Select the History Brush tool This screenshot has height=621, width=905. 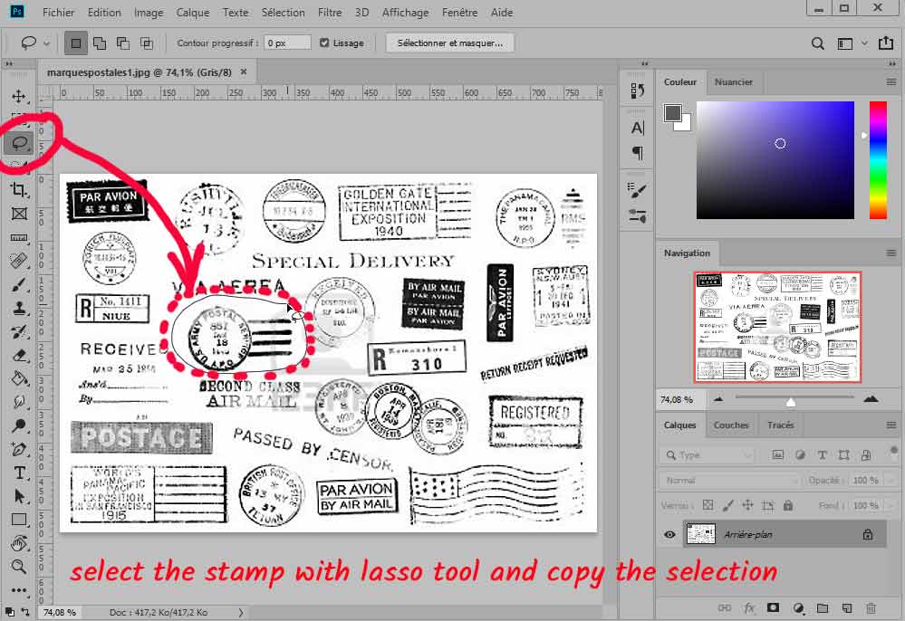tap(19, 332)
